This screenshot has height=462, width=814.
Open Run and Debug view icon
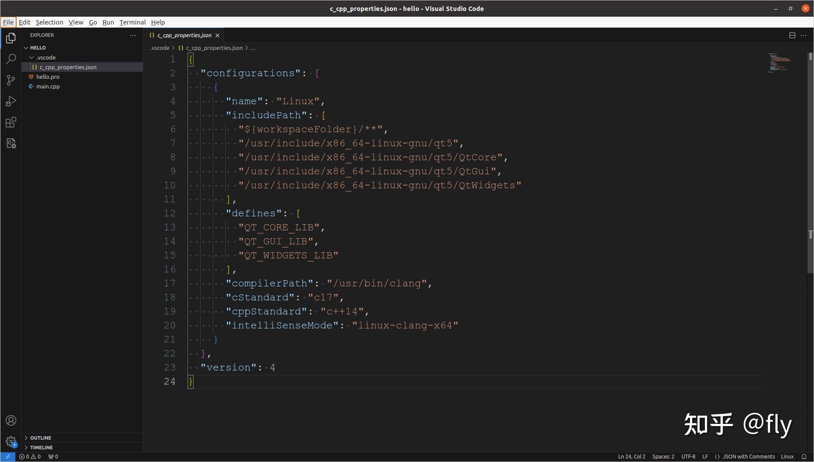[11, 101]
